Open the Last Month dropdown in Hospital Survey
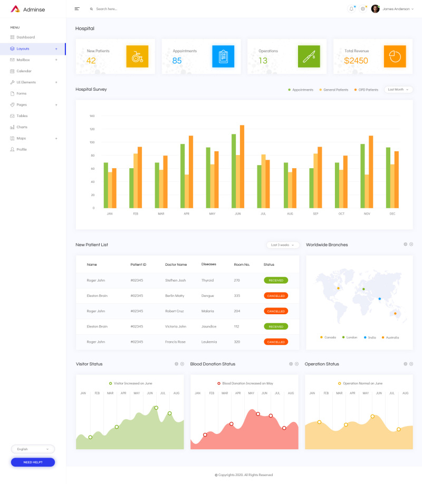Image resolution: width=422 pixels, height=484 pixels. point(398,90)
